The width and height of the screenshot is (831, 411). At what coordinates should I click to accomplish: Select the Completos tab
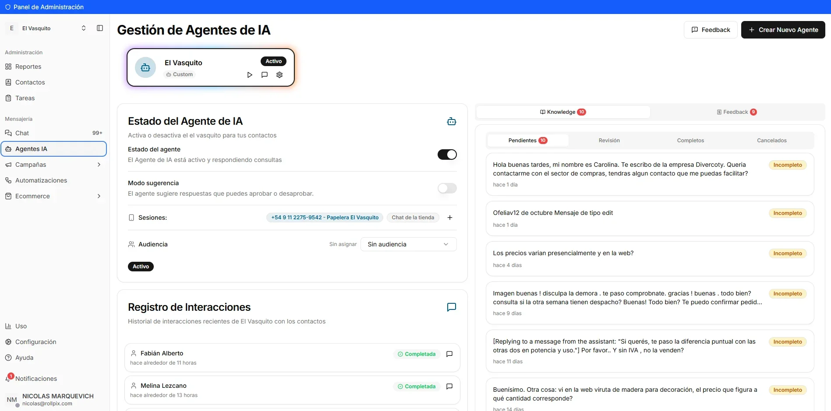(x=690, y=141)
